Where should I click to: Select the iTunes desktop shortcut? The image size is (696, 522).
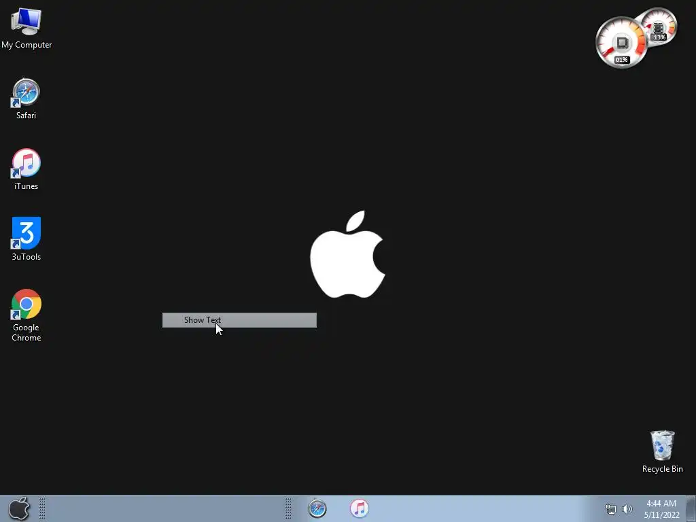point(27,169)
